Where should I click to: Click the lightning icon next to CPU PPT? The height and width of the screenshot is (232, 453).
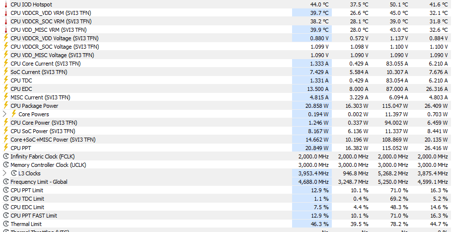5,148
